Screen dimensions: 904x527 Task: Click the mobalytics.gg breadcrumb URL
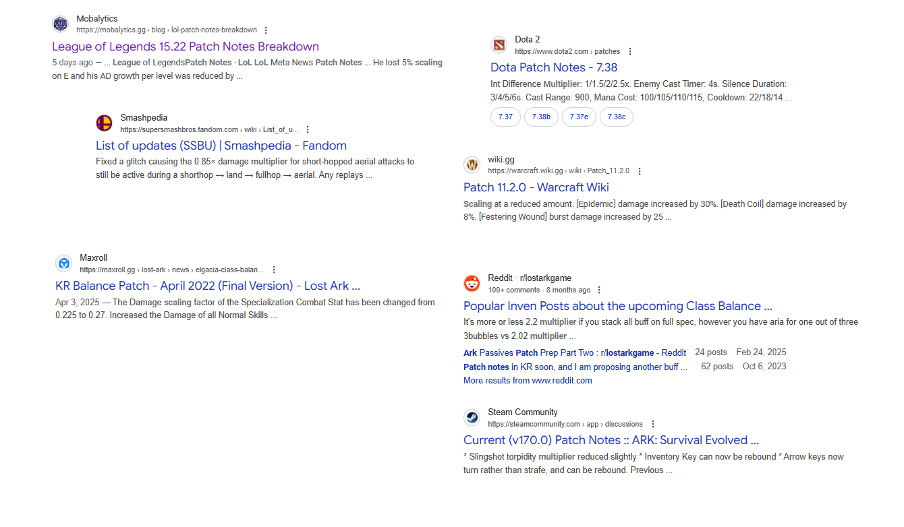pos(167,30)
